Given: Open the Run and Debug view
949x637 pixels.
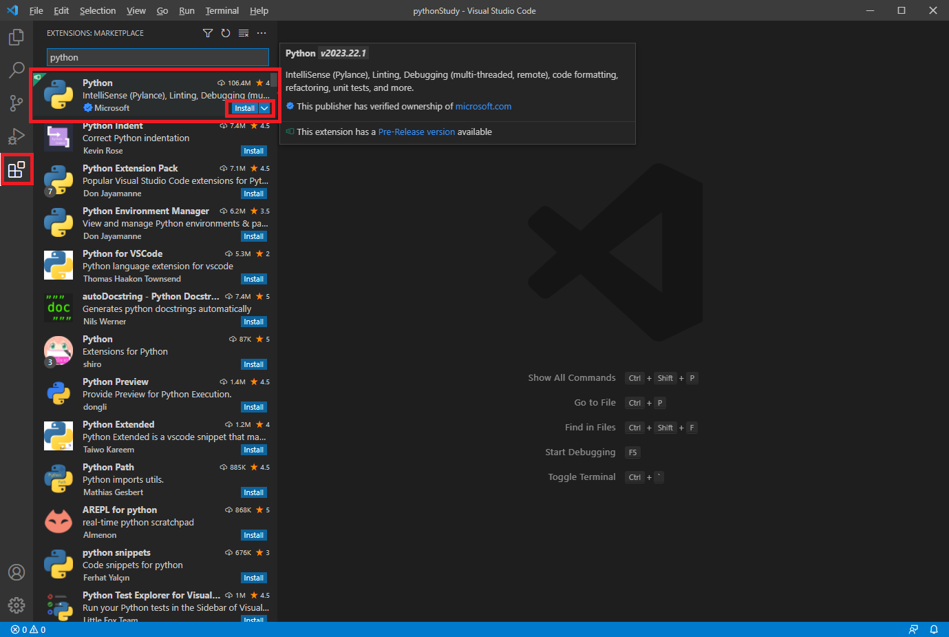Looking at the screenshot, I should point(17,136).
